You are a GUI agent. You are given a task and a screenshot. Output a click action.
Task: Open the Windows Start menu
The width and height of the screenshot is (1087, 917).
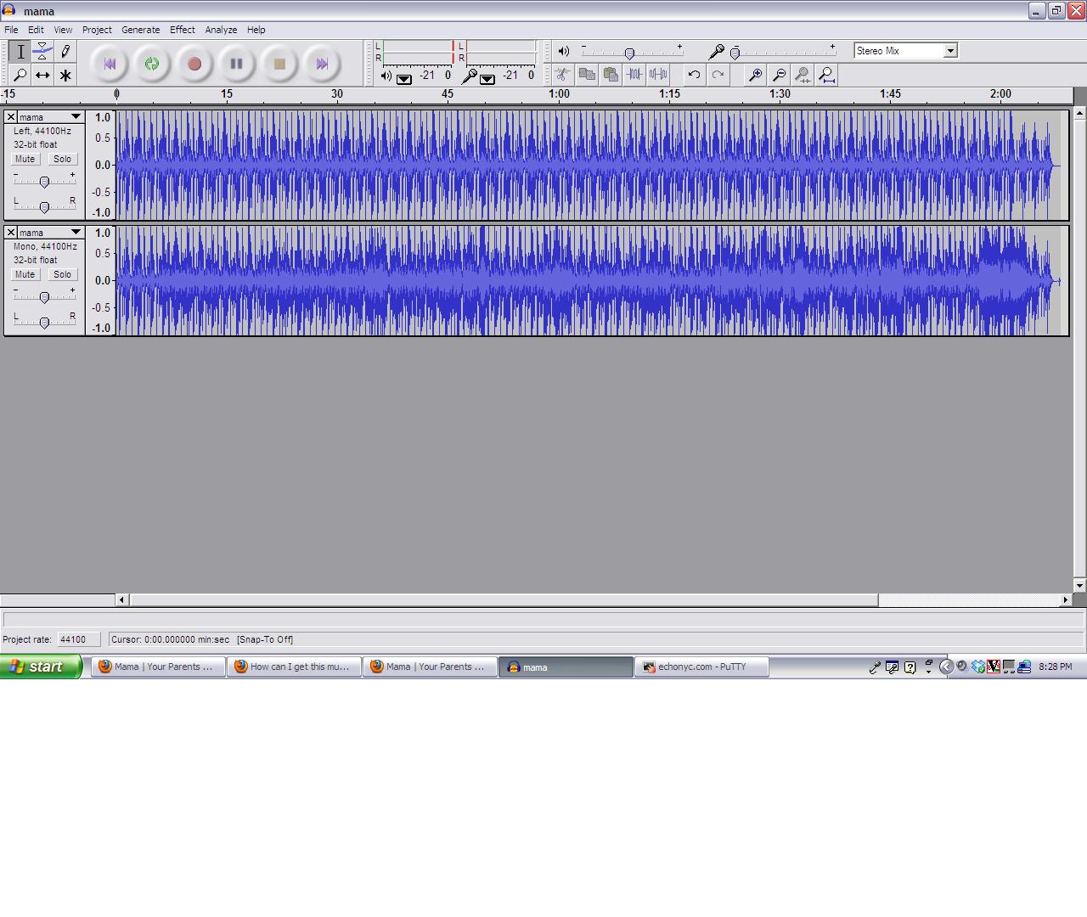pyautogui.click(x=41, y=667)
